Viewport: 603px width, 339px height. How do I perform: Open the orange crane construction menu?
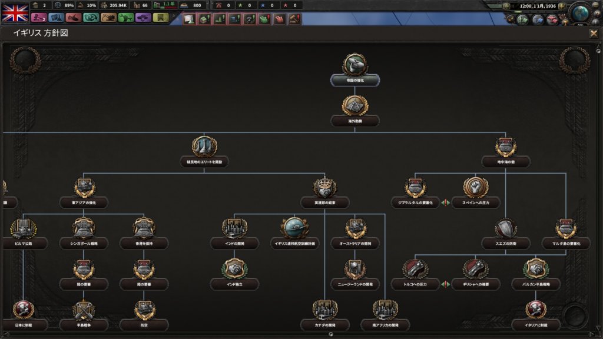pos(108,18)
